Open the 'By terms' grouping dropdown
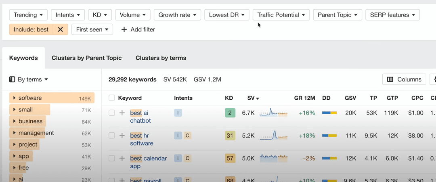This screenshot has height=182, width=436. [29, 79]
